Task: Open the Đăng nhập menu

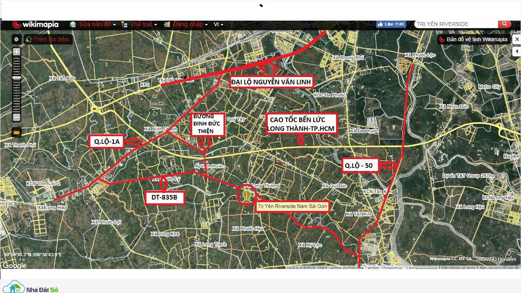Action: coord(188,24)
